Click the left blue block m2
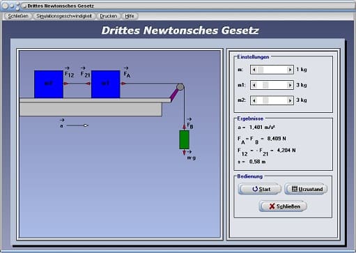356x253 pixels. [x=49, y=84]
